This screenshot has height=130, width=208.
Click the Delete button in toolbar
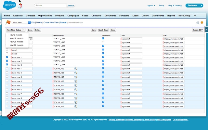(x=38, y=30)
